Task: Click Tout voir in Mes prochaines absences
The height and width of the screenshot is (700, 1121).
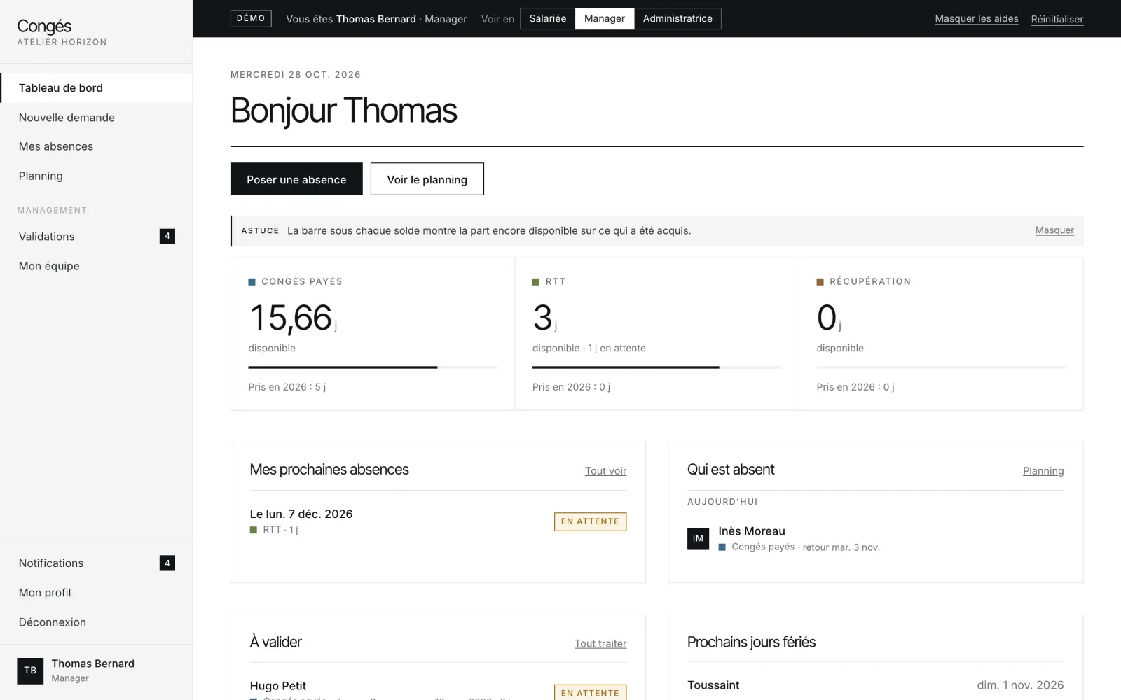Action: coord(606,471)
